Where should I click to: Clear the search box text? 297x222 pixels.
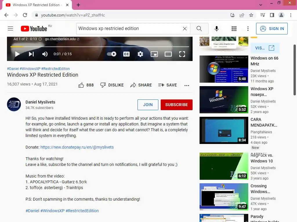185,29
